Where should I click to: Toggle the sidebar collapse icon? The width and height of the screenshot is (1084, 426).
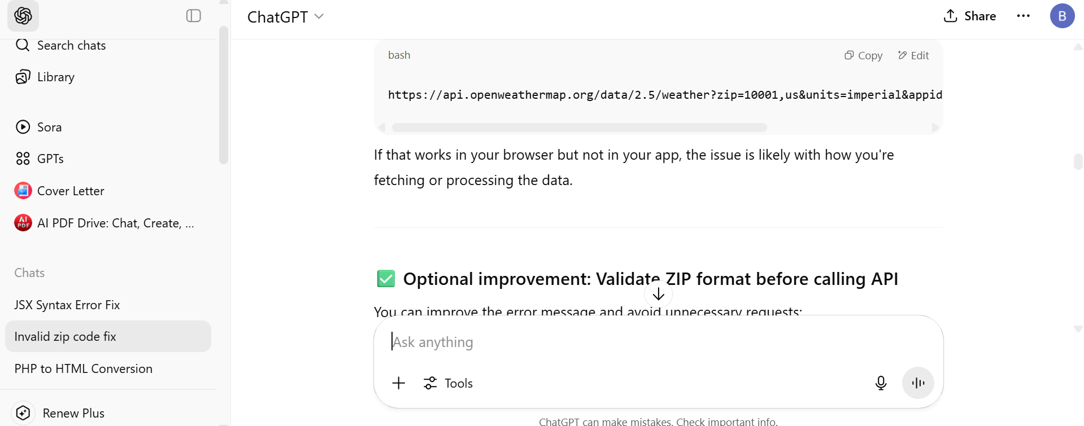194,16
